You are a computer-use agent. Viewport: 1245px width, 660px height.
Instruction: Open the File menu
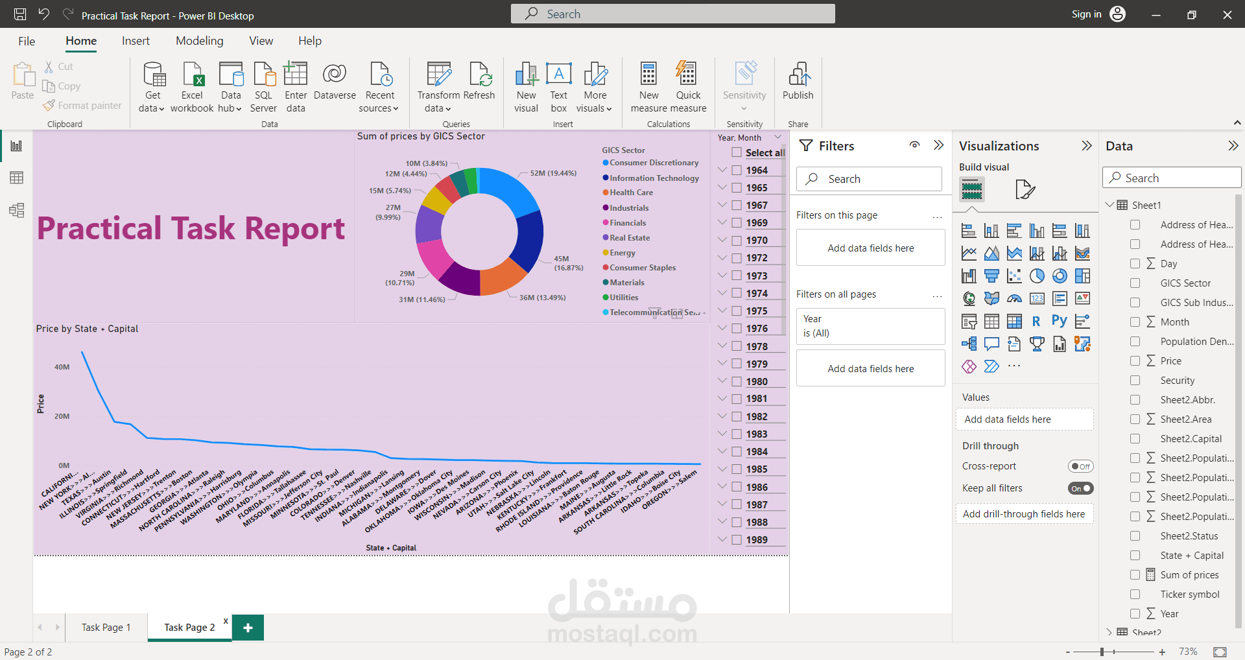click(27, 41)
